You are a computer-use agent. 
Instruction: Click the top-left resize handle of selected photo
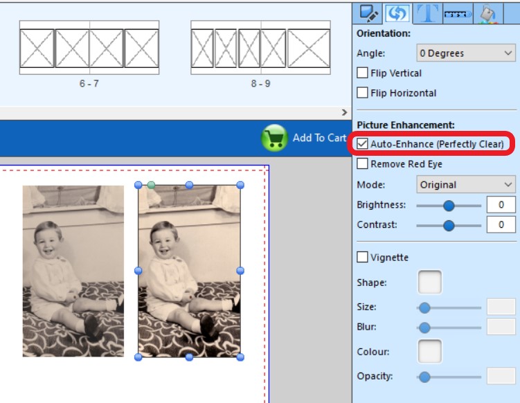[x=138, y=185]
